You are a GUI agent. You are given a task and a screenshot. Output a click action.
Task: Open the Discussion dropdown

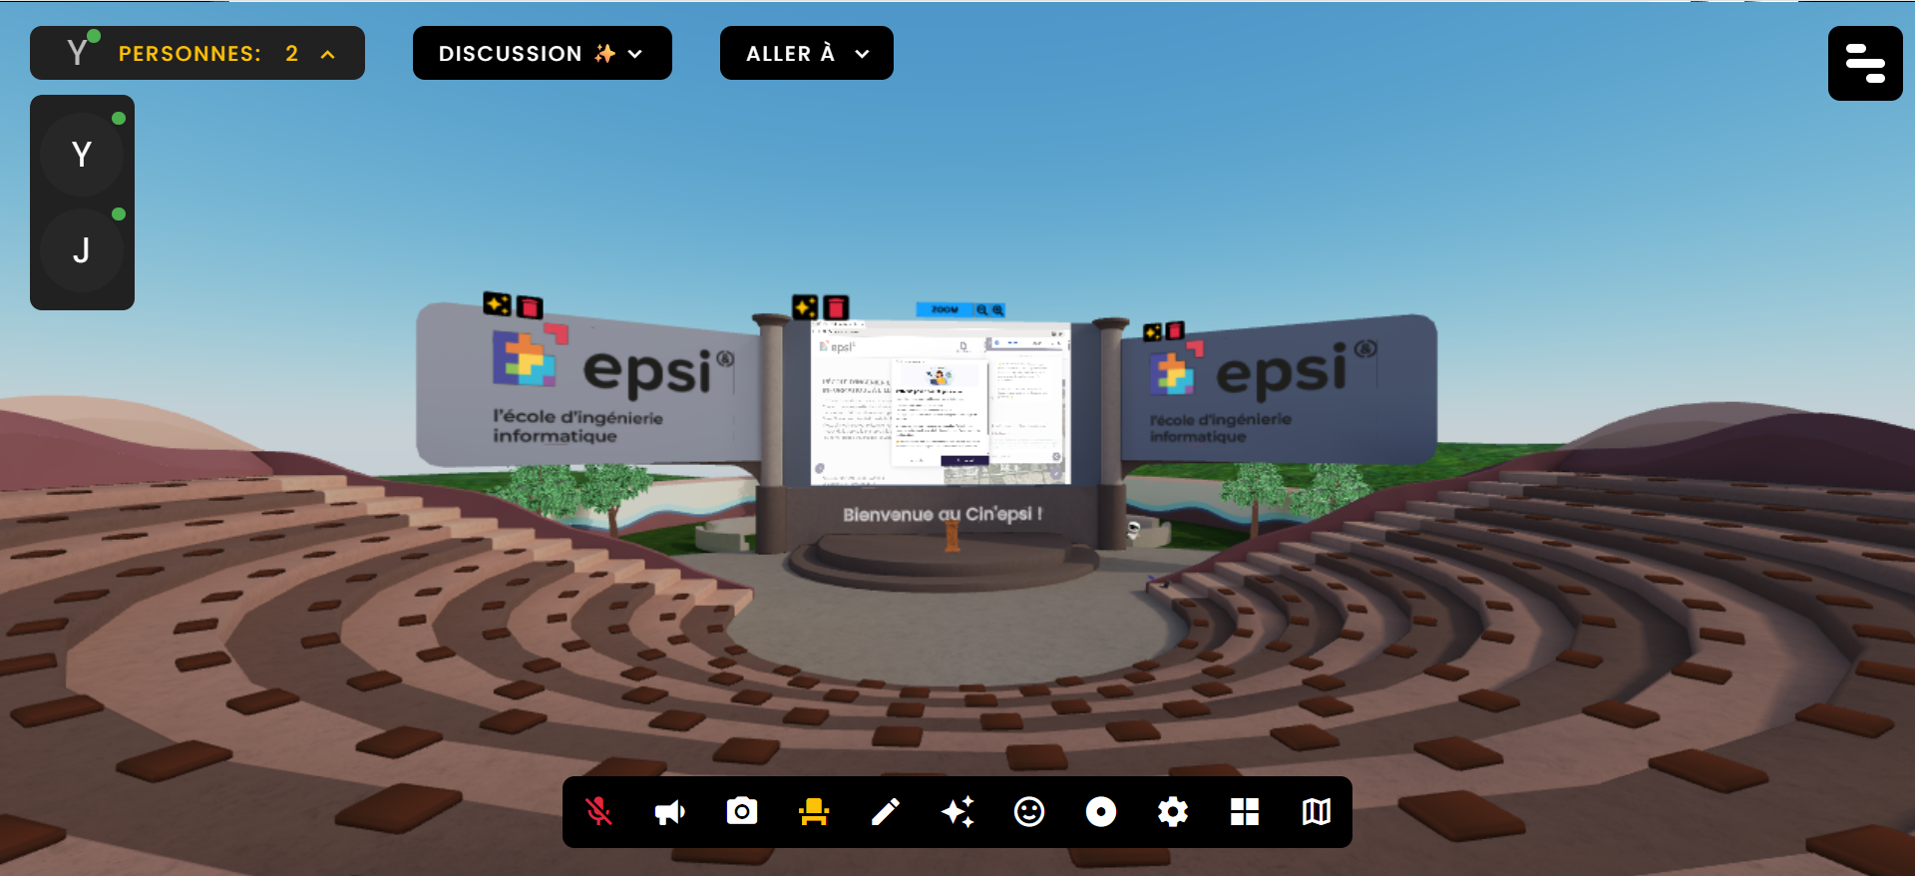point(543,53)
